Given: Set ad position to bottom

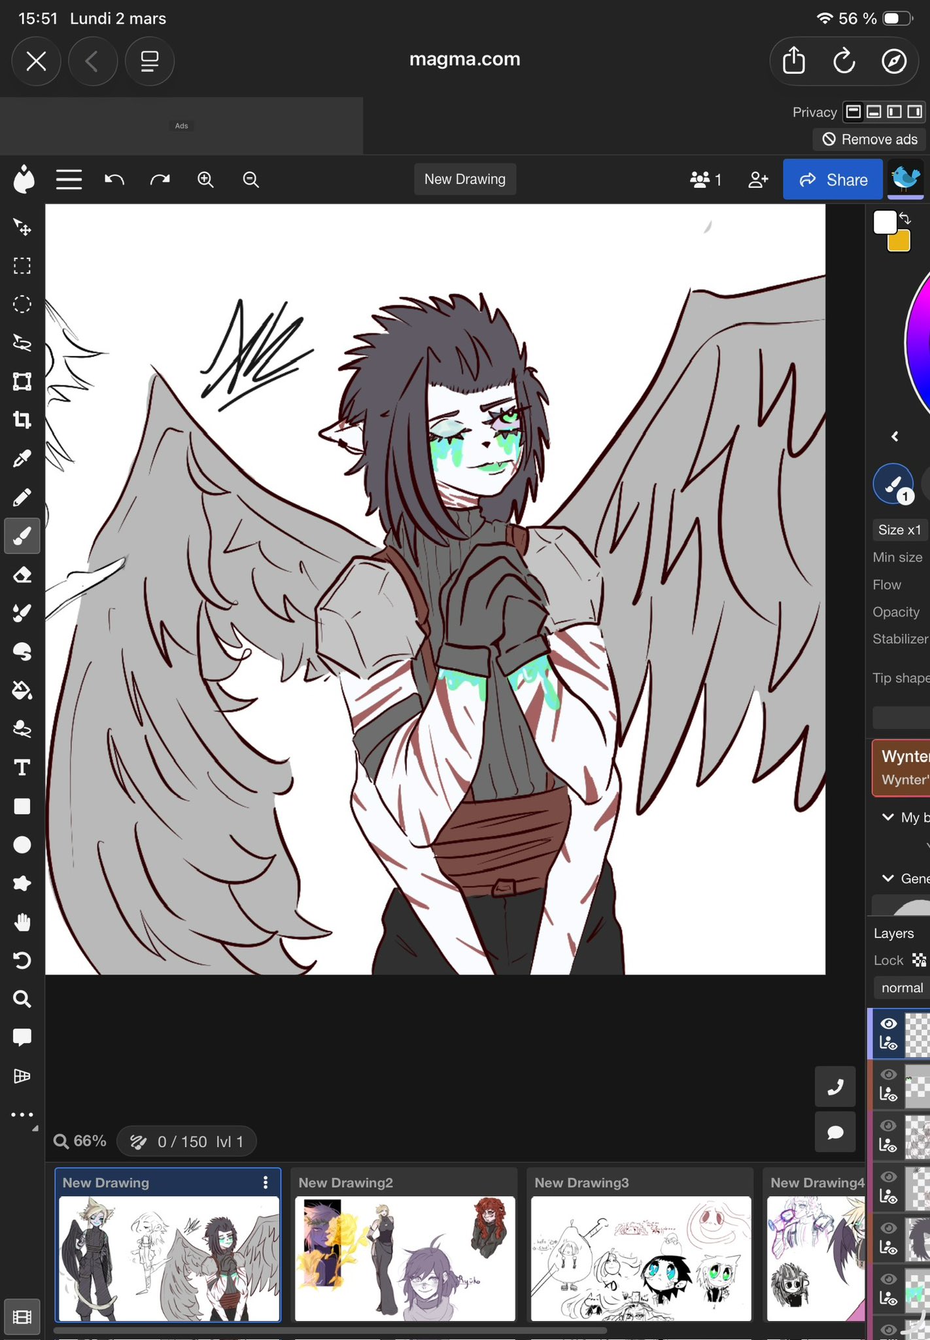Looking at the screenshot, I should tap(874, 112).
